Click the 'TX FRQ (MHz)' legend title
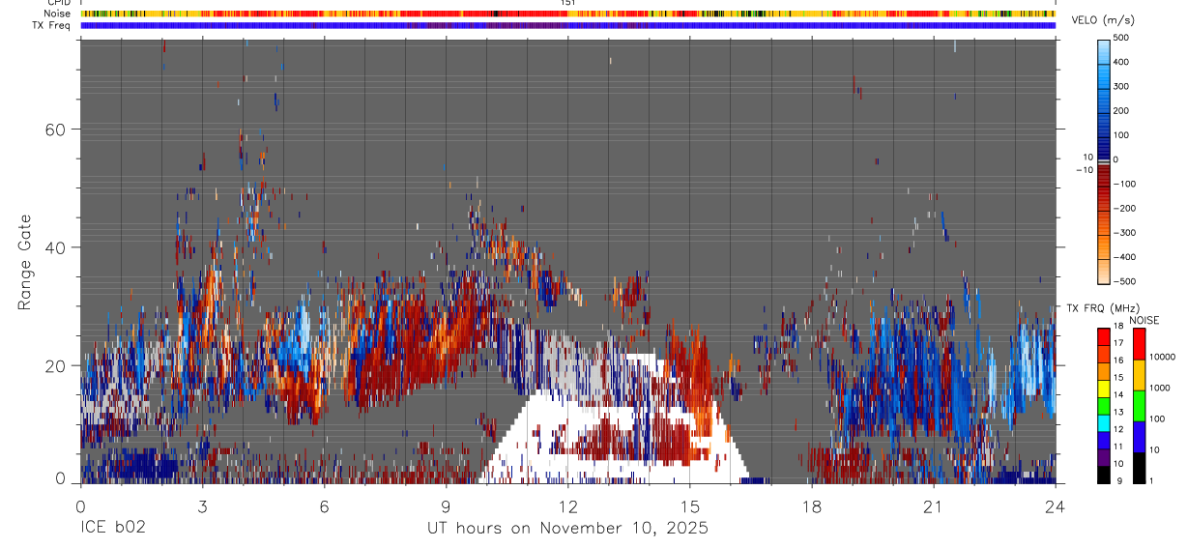The height and width of the screenshot is (548, 1187). [x=1102, y=308]
